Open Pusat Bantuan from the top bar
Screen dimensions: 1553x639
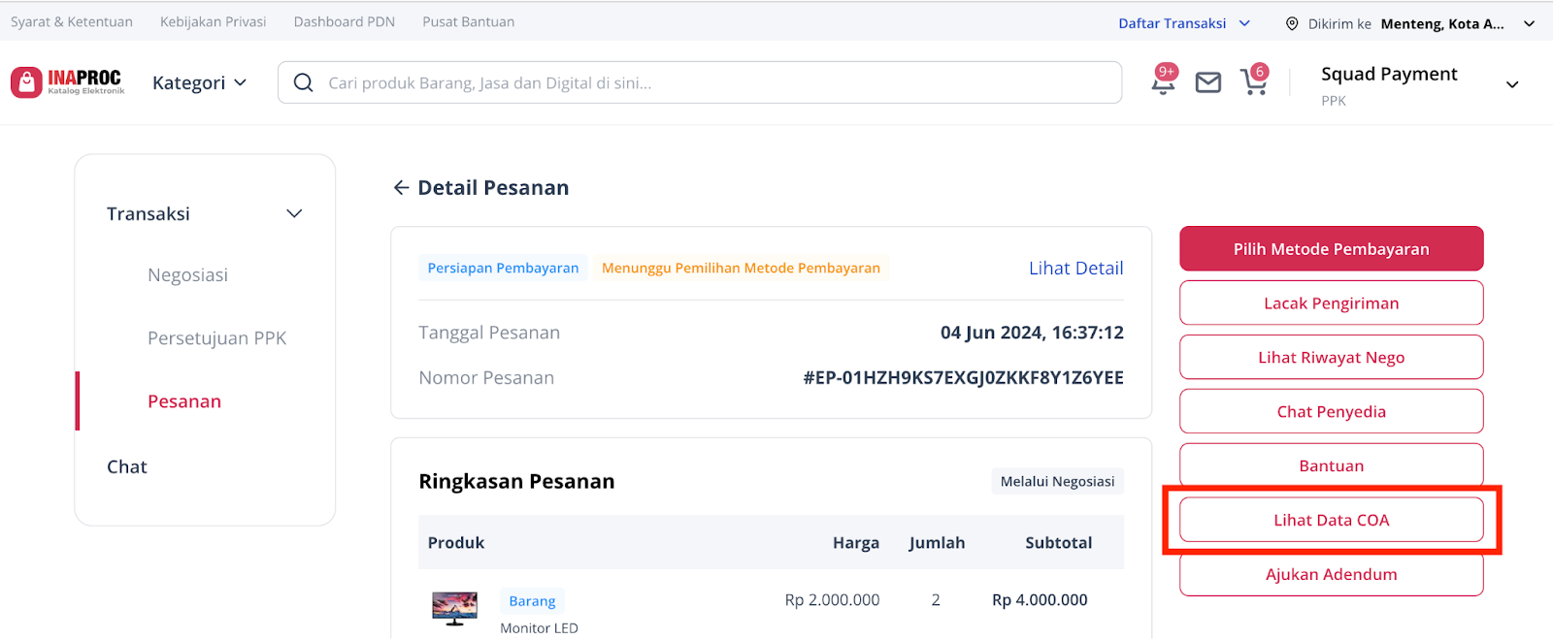(468, 20)
